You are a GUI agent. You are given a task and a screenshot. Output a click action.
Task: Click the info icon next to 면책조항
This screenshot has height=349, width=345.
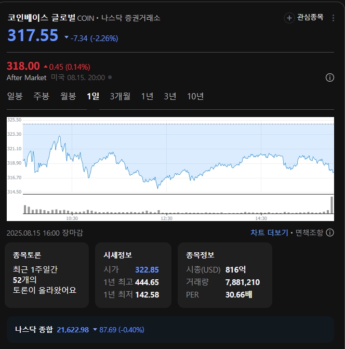click(x=330, y=232)
